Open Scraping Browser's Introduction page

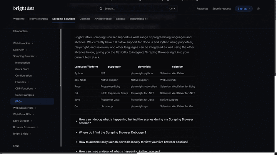pyautogui.click(x=22, y=63)
